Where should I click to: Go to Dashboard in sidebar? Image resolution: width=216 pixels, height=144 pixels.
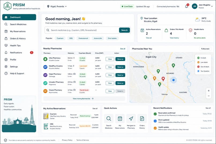[x=19, y=17]
